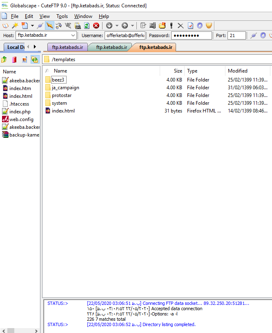Image resolution: width=272 pixels, height=333 pixels.
Task: Click the Username input field
Action: [125, 35]
